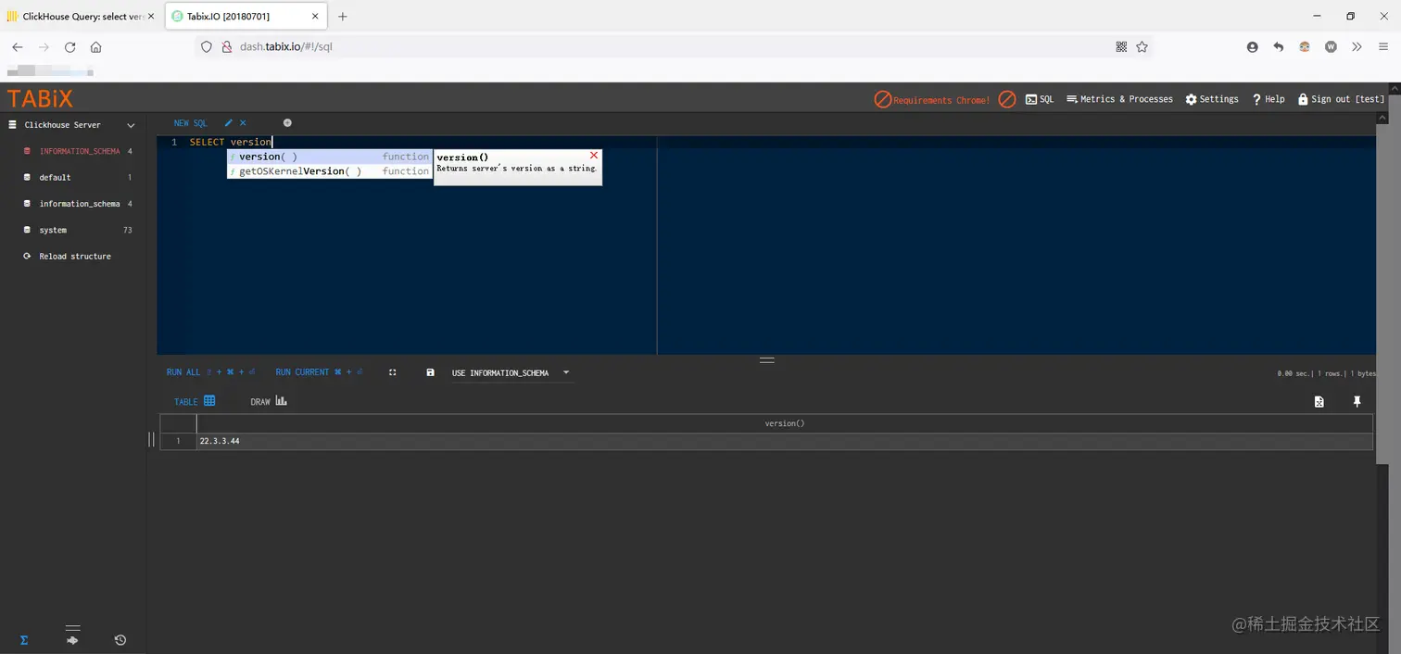Switch to ClickHouse Query browser tab
The image size is (1401, 654).
point(82,17)
